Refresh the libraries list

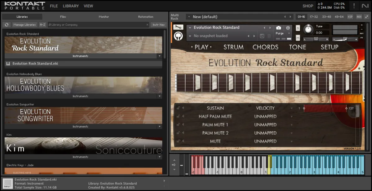[7, 25]
